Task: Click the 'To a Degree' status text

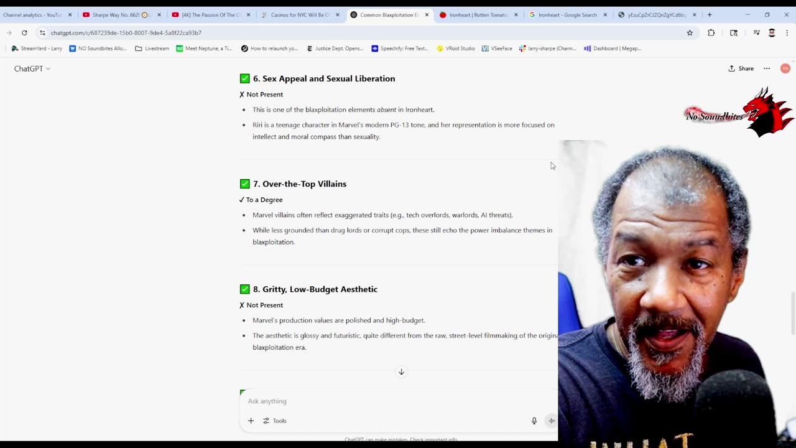Action: [264, 200]
